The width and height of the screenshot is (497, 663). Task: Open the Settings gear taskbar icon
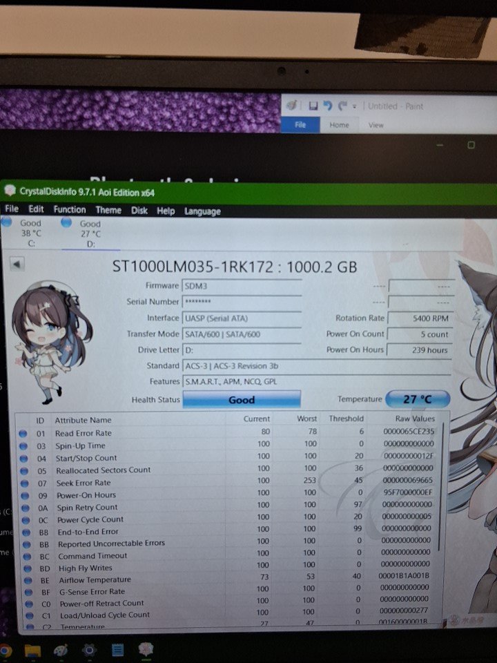tap(89, 650)
